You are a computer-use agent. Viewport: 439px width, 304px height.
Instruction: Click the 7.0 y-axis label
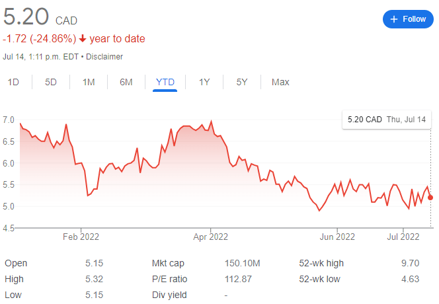[x=9, y=120]
